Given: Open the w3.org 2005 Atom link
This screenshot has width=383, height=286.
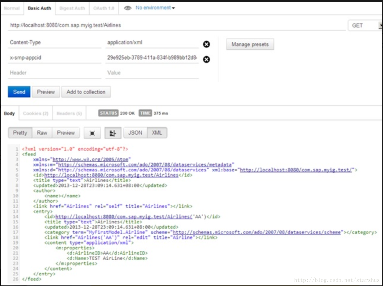Looking at the screenshot, I should tap(90, 159).
